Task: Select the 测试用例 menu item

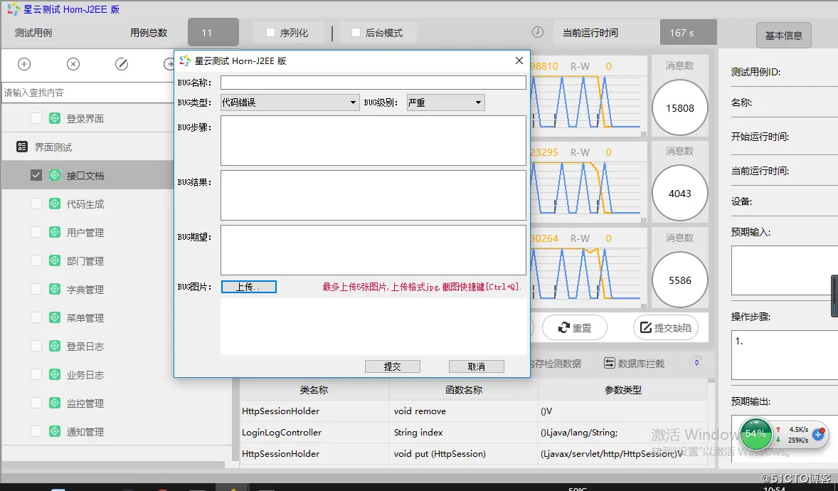Action: pos(33,32)
